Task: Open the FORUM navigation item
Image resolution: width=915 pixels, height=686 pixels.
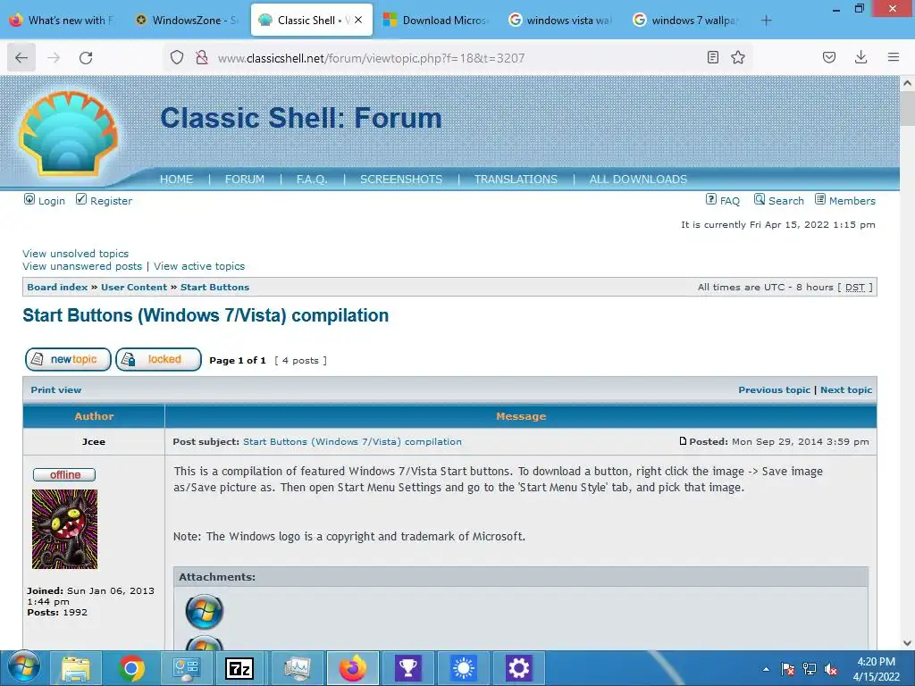Action: coord(245,179)
